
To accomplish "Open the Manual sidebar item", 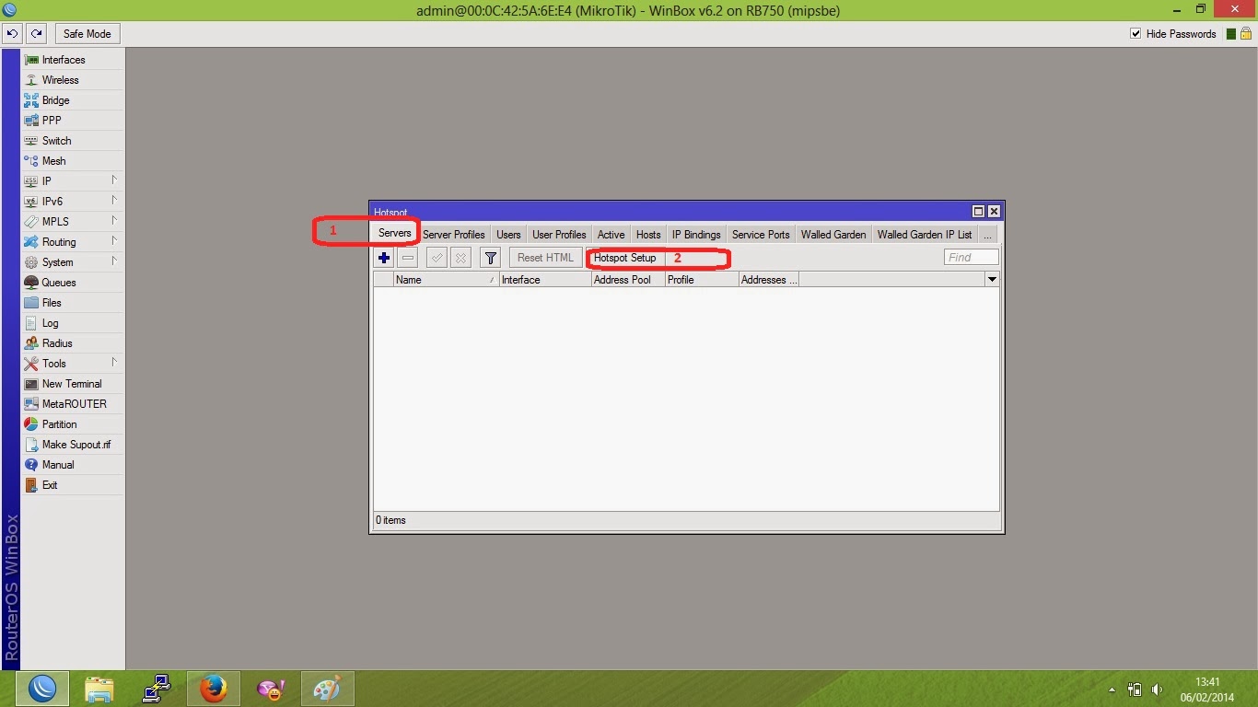I will tap(73, 465).
